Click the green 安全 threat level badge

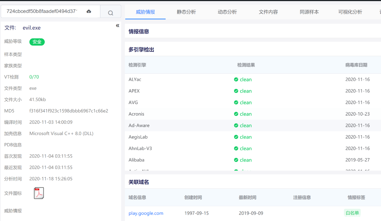[37, 42]
